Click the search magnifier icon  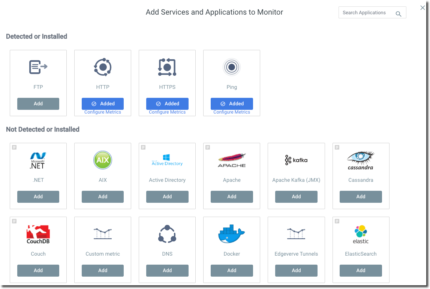[x=399, y=13]
